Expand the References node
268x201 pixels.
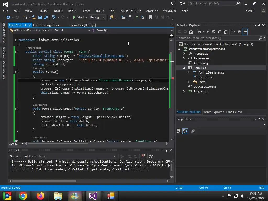coord(184,58)
